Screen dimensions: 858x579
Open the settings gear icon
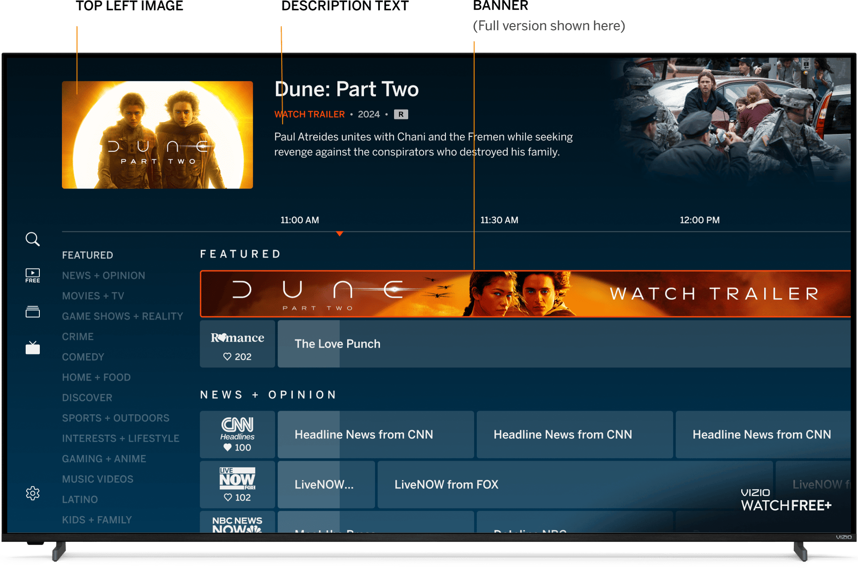click(x=32, y=493)
